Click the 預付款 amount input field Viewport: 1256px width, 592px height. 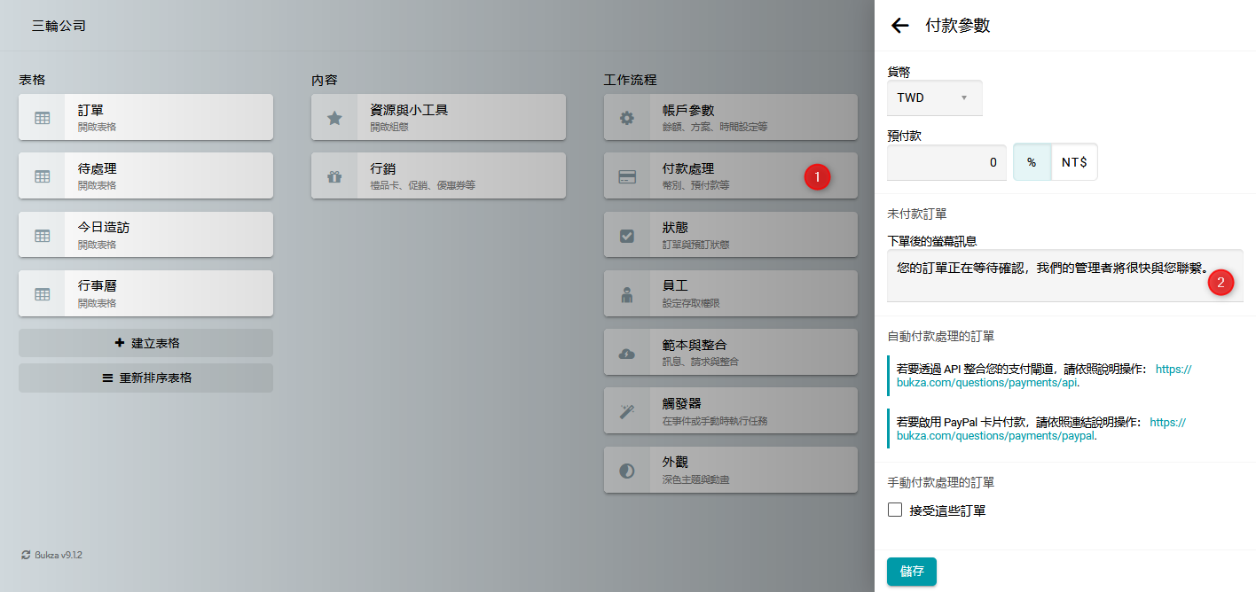click(946, 163)
